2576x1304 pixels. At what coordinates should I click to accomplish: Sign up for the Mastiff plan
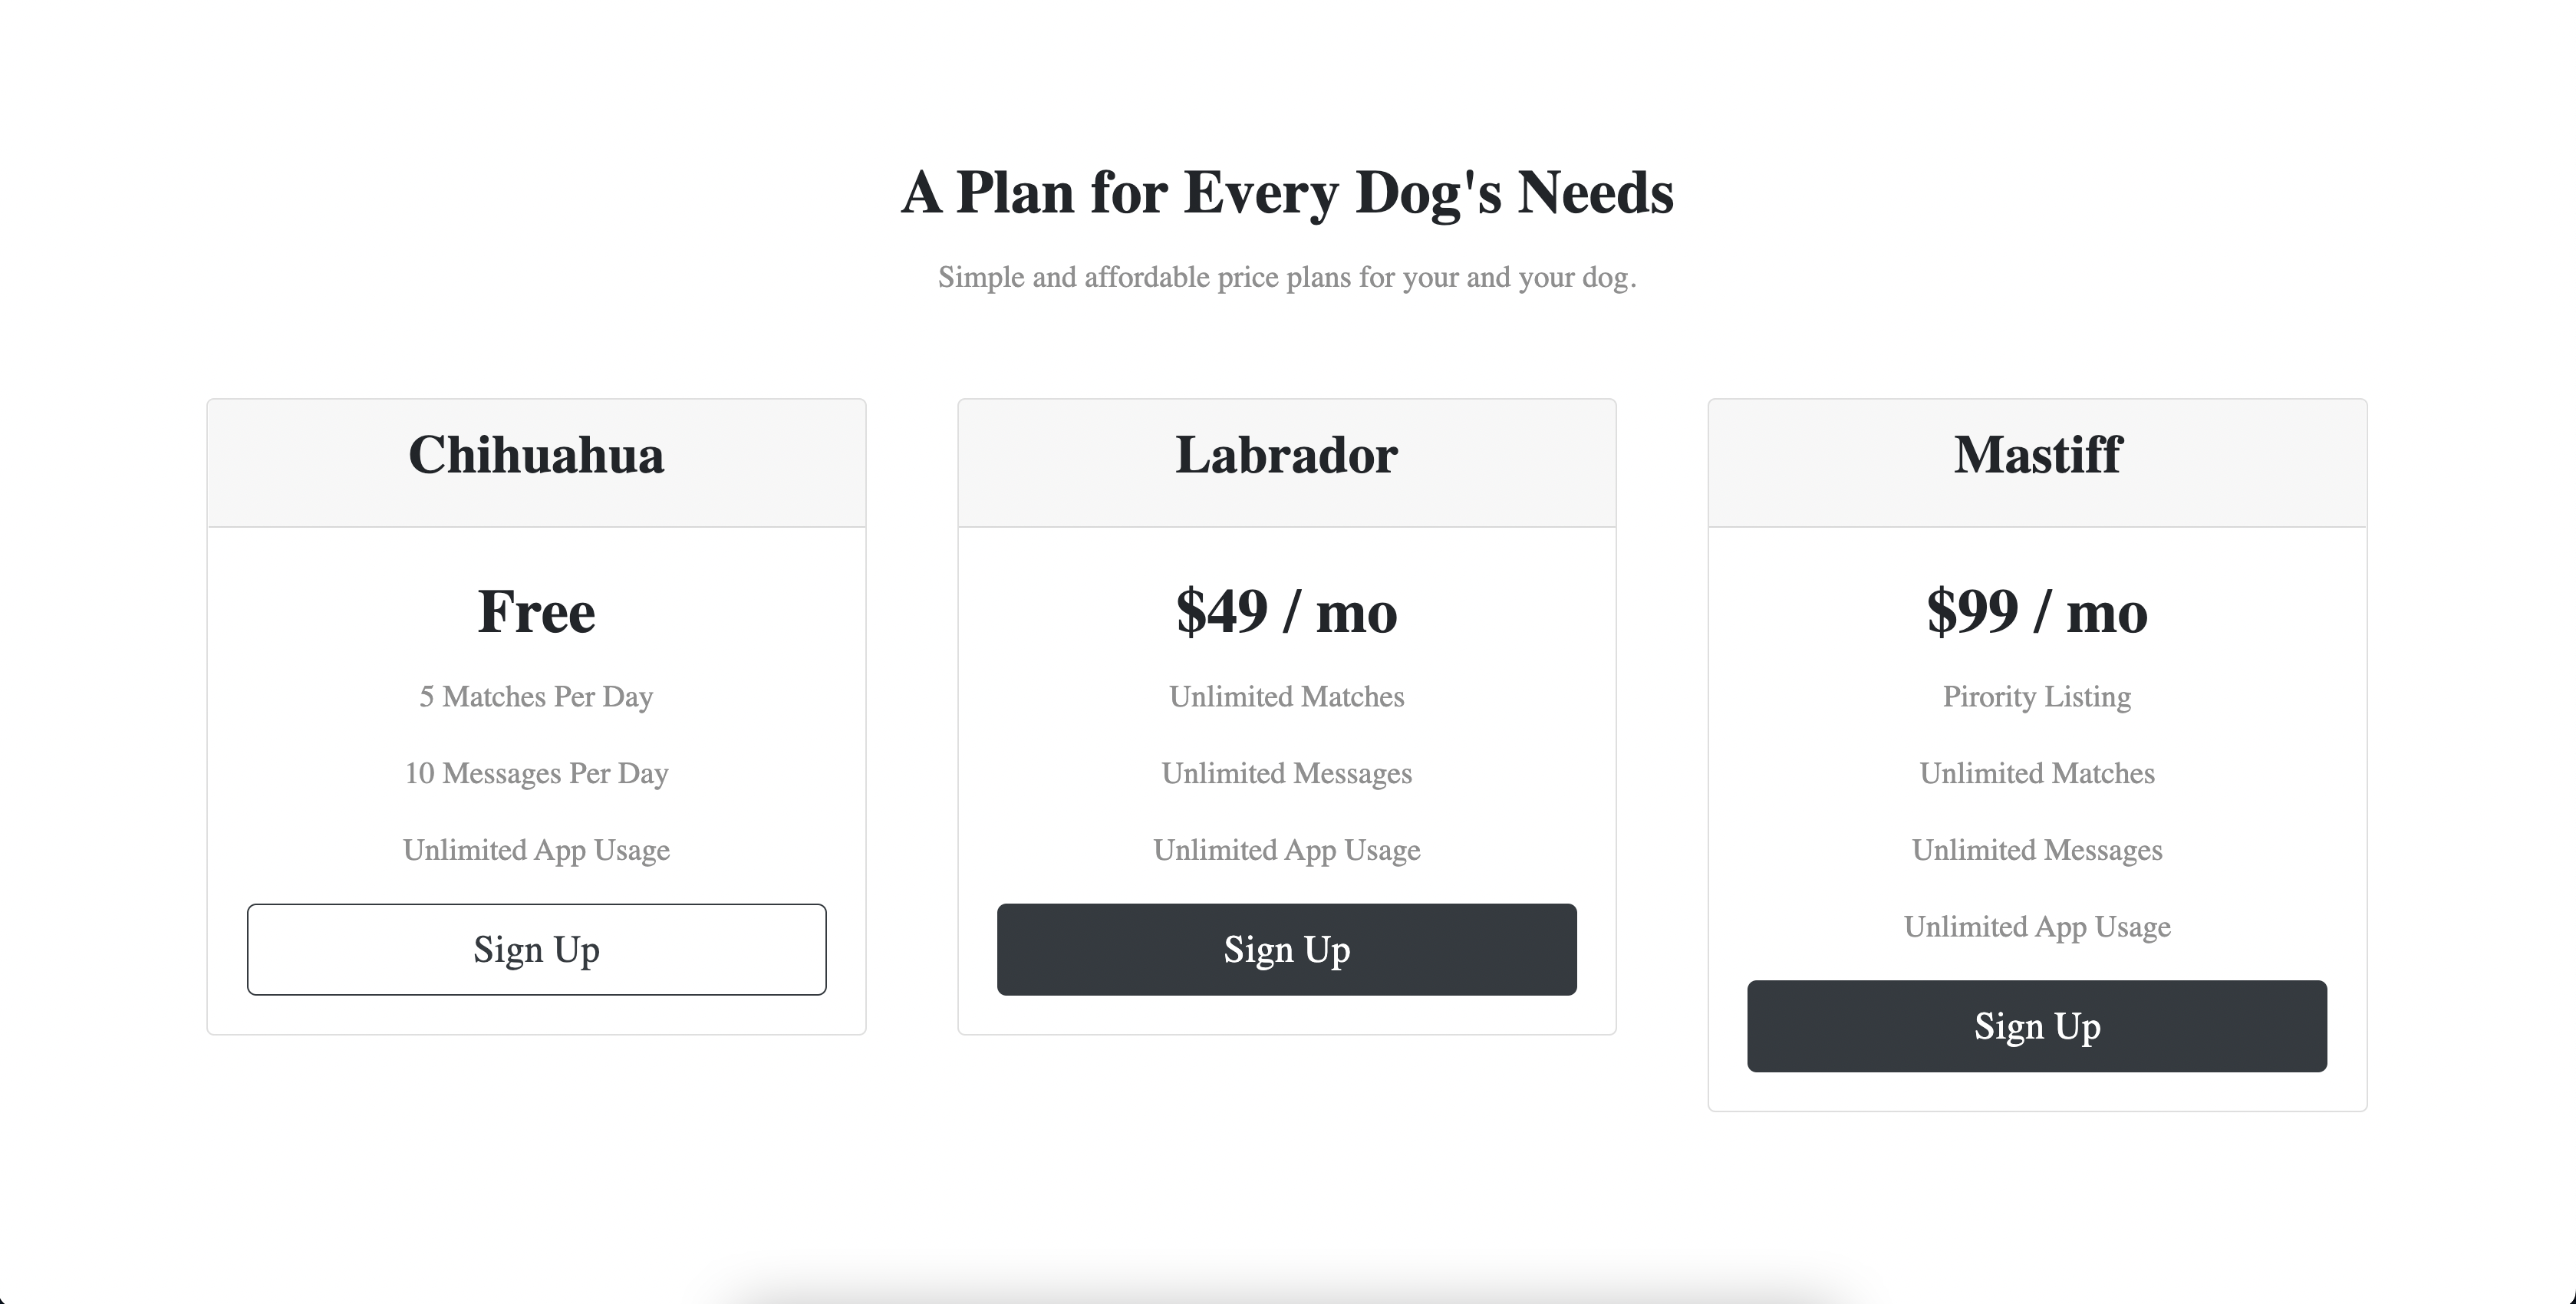pos(2036,1026)
